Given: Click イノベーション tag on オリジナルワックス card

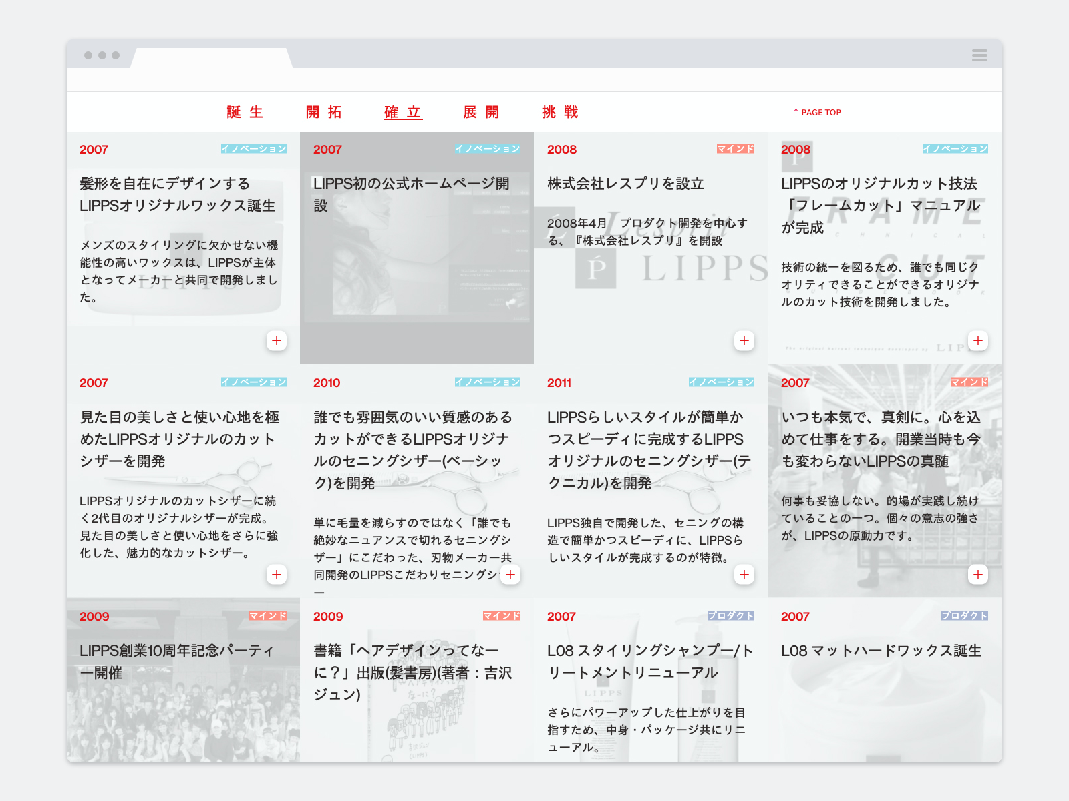Looking at the screenshot, I should [x=254, y=149].
